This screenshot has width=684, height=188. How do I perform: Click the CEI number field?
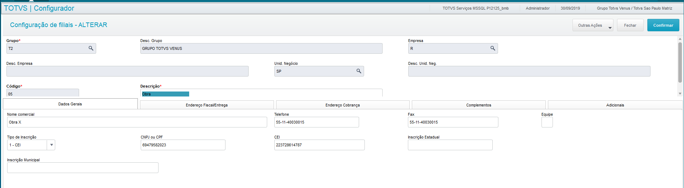319,145
